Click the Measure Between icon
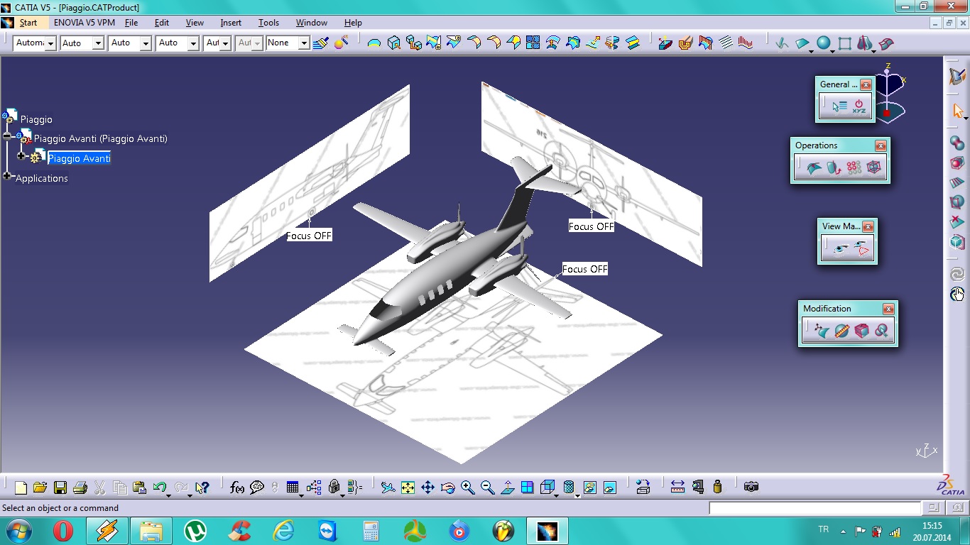Image resolution: width=970 pixels, height=545 pixels. click(x=677, y=487)
